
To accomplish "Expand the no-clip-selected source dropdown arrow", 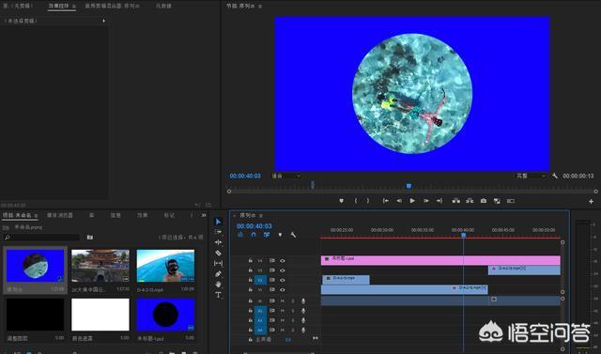I will [x=103, y=21].
